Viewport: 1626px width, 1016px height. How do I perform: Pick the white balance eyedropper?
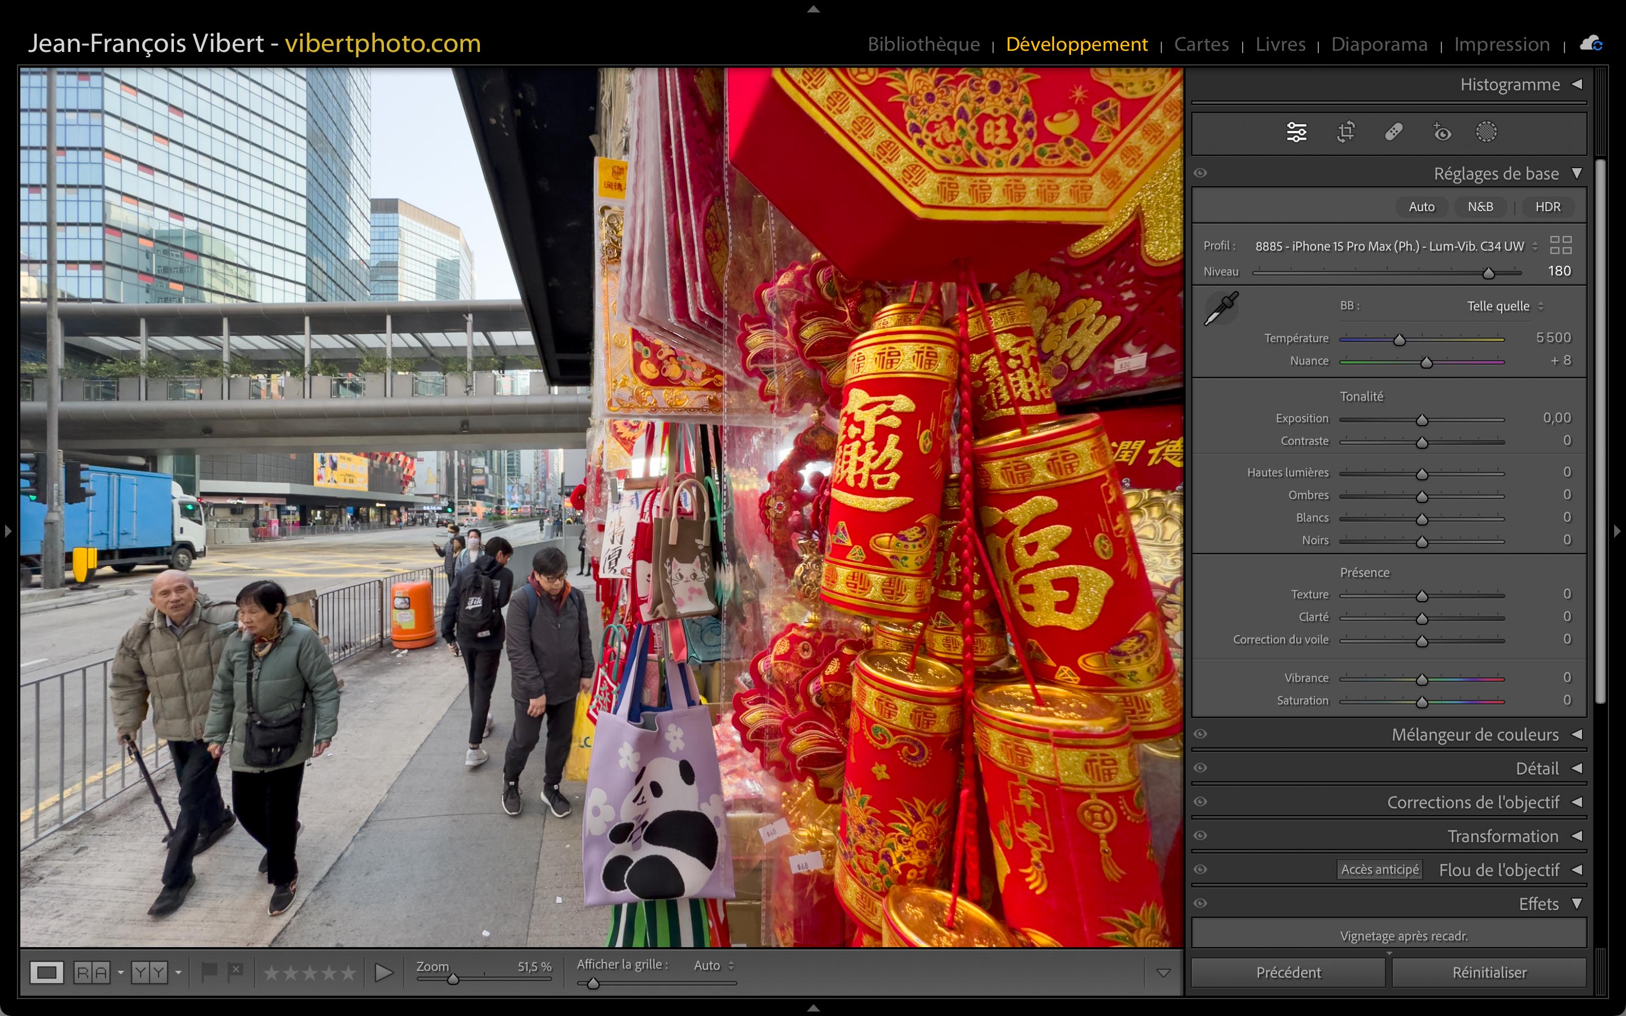click(x=1222, y=308)
